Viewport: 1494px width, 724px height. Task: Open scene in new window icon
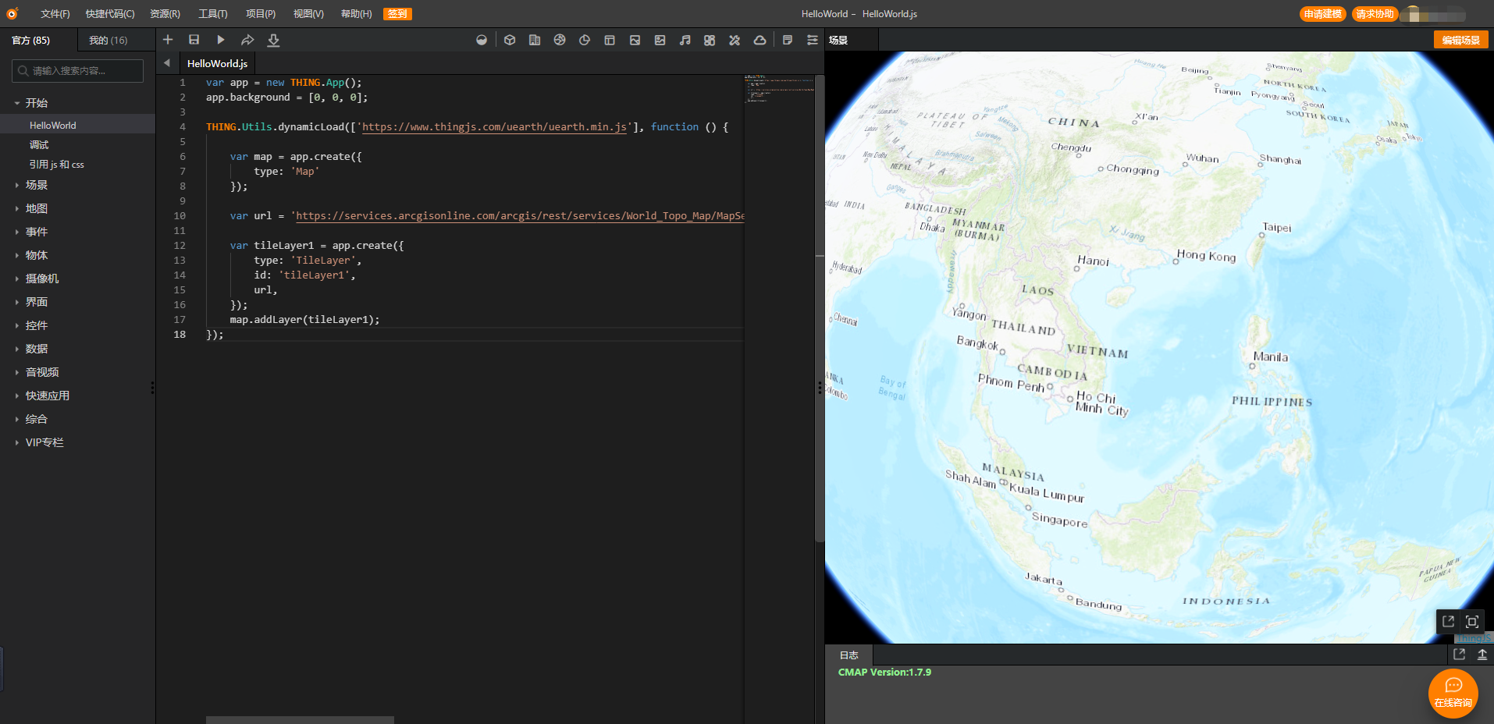point(1448,621)
